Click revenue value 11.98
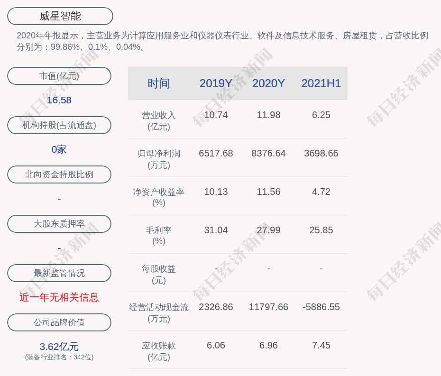Viewport: 441px width, 376px height. click(268, 115)
